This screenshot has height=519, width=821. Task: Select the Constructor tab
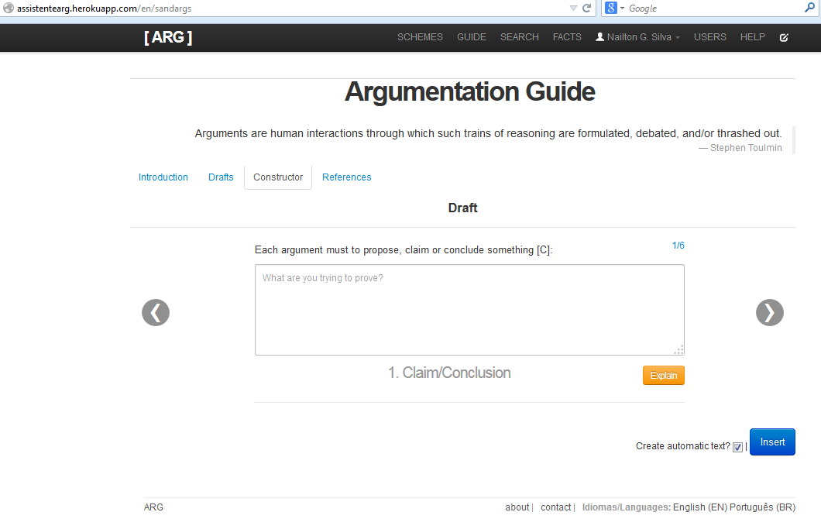tap(278, 177)
